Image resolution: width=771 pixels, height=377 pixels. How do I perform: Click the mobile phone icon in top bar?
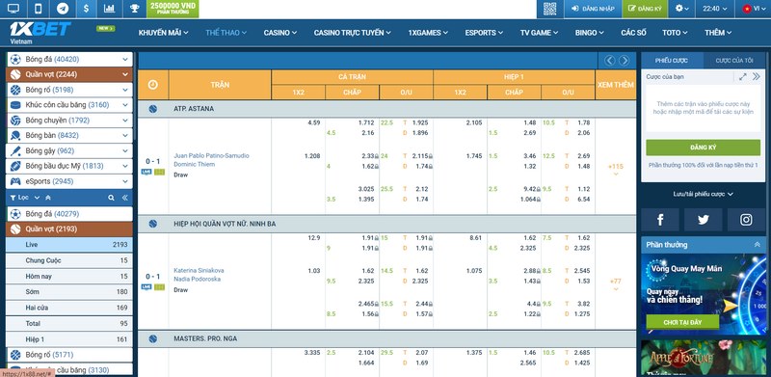[39, 9]
